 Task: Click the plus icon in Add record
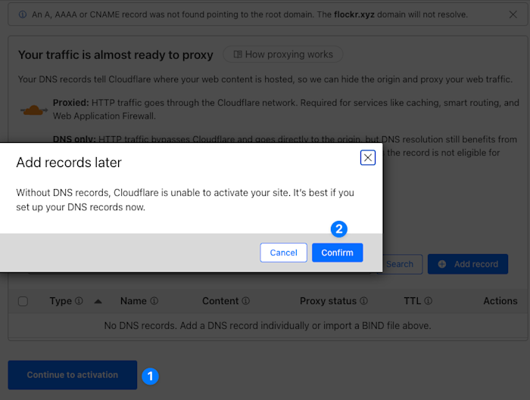click(442, 264)
